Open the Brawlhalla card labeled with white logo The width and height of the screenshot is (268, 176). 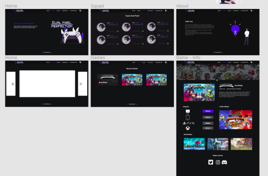point(108,79)
